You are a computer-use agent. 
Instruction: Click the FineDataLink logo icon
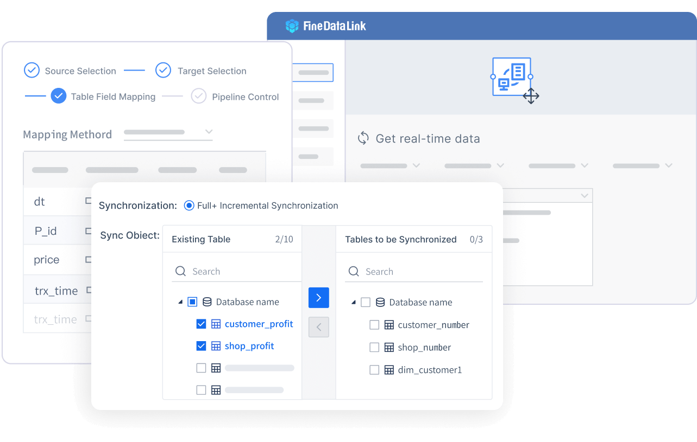pos(292,26)
